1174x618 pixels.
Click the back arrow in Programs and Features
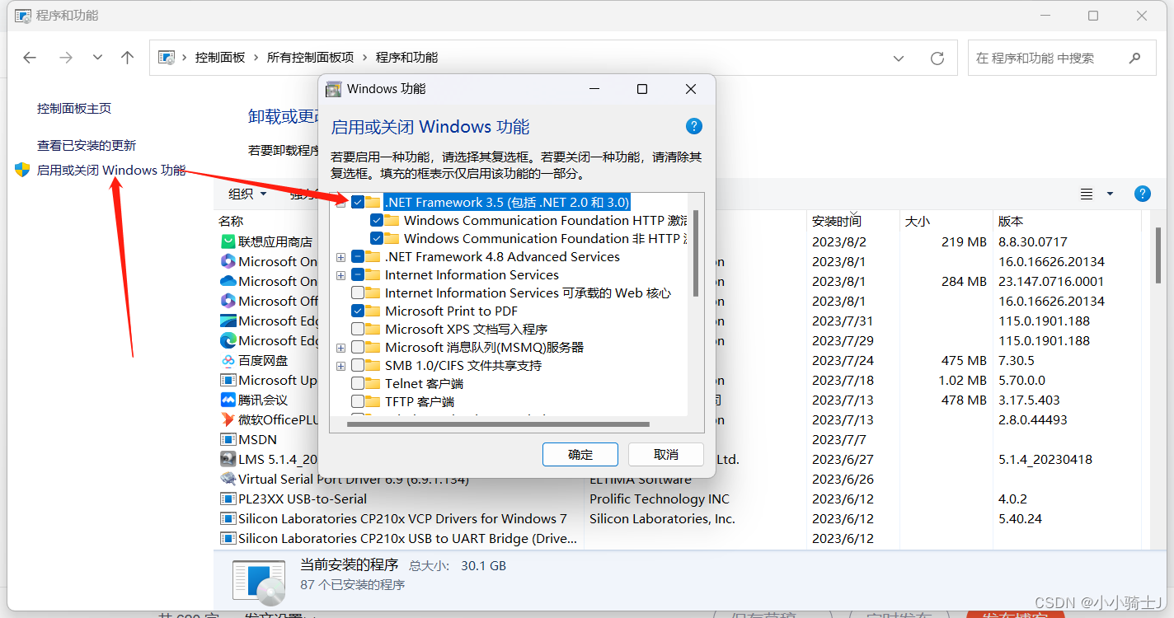(30, 58)
